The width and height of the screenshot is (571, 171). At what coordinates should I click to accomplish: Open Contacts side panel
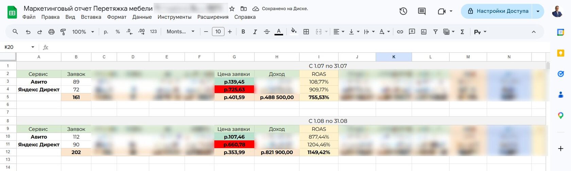(561, 95)
